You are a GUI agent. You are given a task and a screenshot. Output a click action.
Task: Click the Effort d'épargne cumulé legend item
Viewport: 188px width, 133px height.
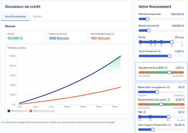click(x=42, y=111)
